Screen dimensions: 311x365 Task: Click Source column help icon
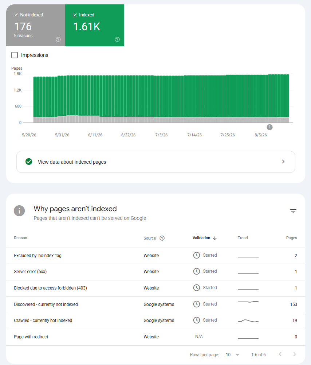162,238
